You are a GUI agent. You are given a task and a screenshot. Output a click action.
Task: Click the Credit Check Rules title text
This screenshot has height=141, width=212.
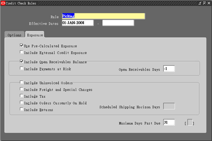point(21,3)
